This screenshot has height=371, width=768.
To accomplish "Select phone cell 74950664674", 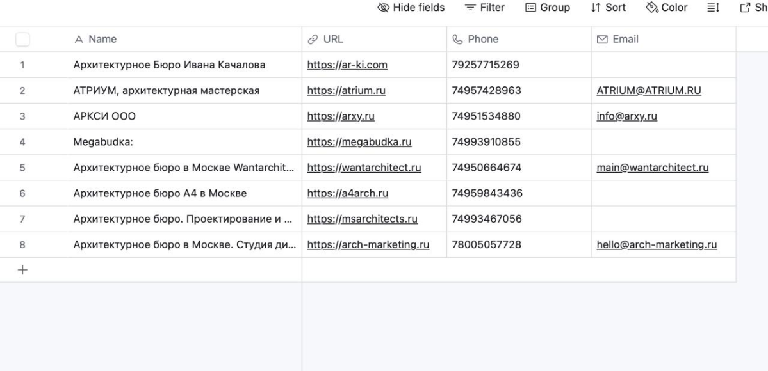I will coord(519,168).
